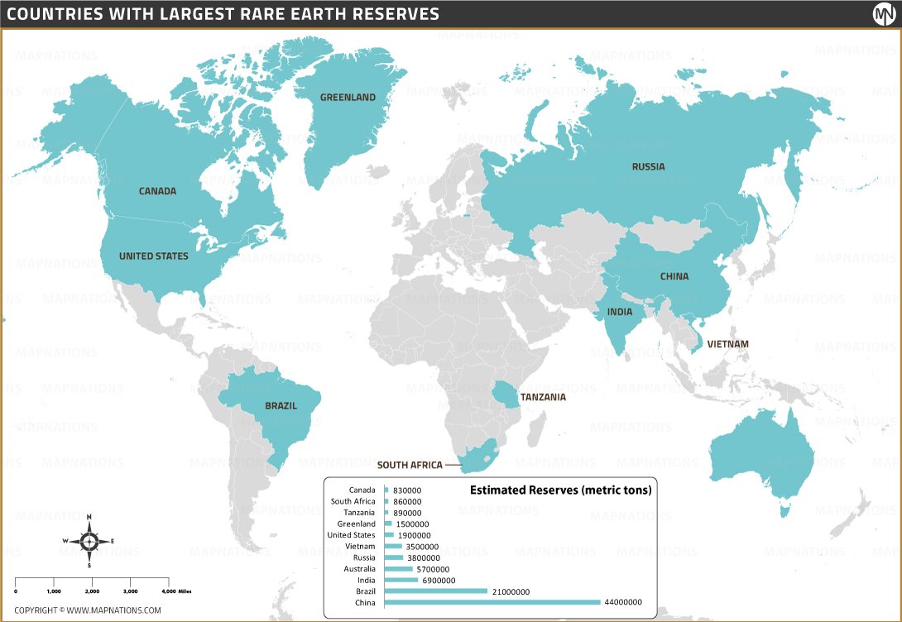Viewport: 902px width, 622px height.
Task: Click the UNITED STATES map label
Action: (153, 256)
